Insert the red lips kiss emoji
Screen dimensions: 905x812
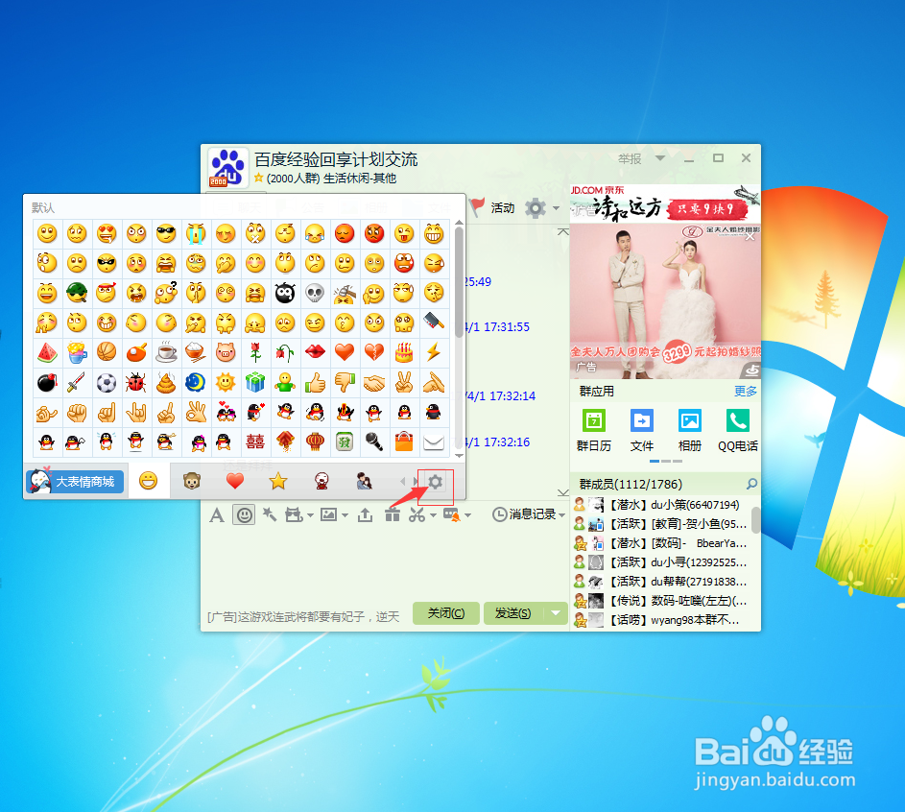pos(315,352)
